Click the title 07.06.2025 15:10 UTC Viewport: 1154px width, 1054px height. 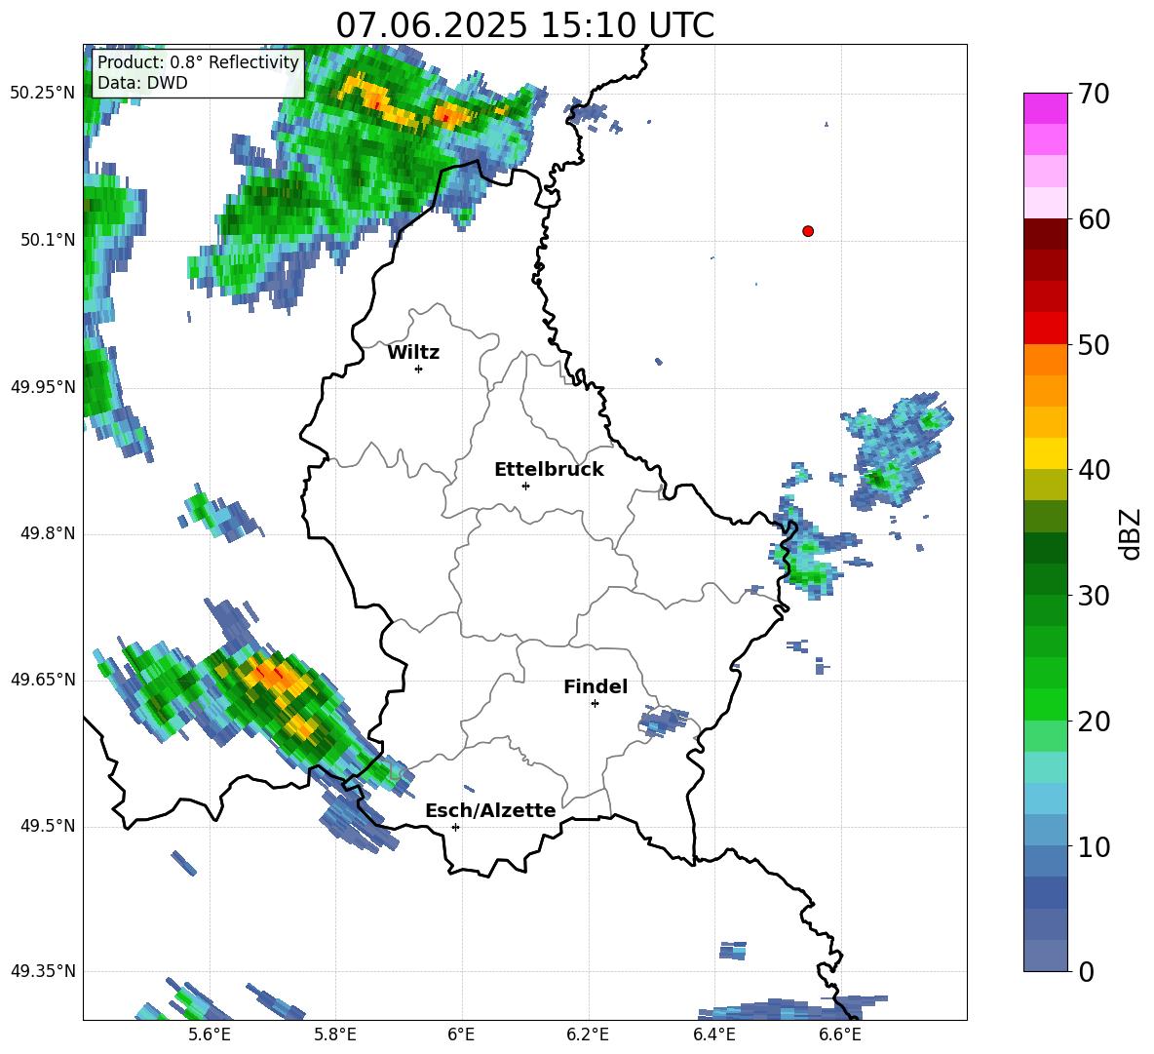point(524,25)
